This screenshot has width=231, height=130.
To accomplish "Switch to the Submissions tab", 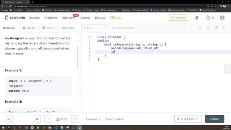I will [69, 28].
